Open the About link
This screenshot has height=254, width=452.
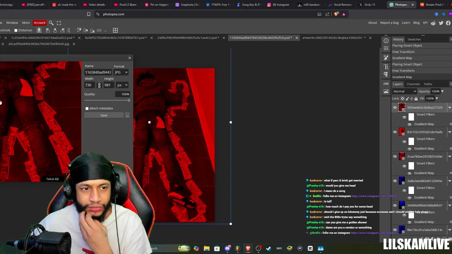pos(373,23)
